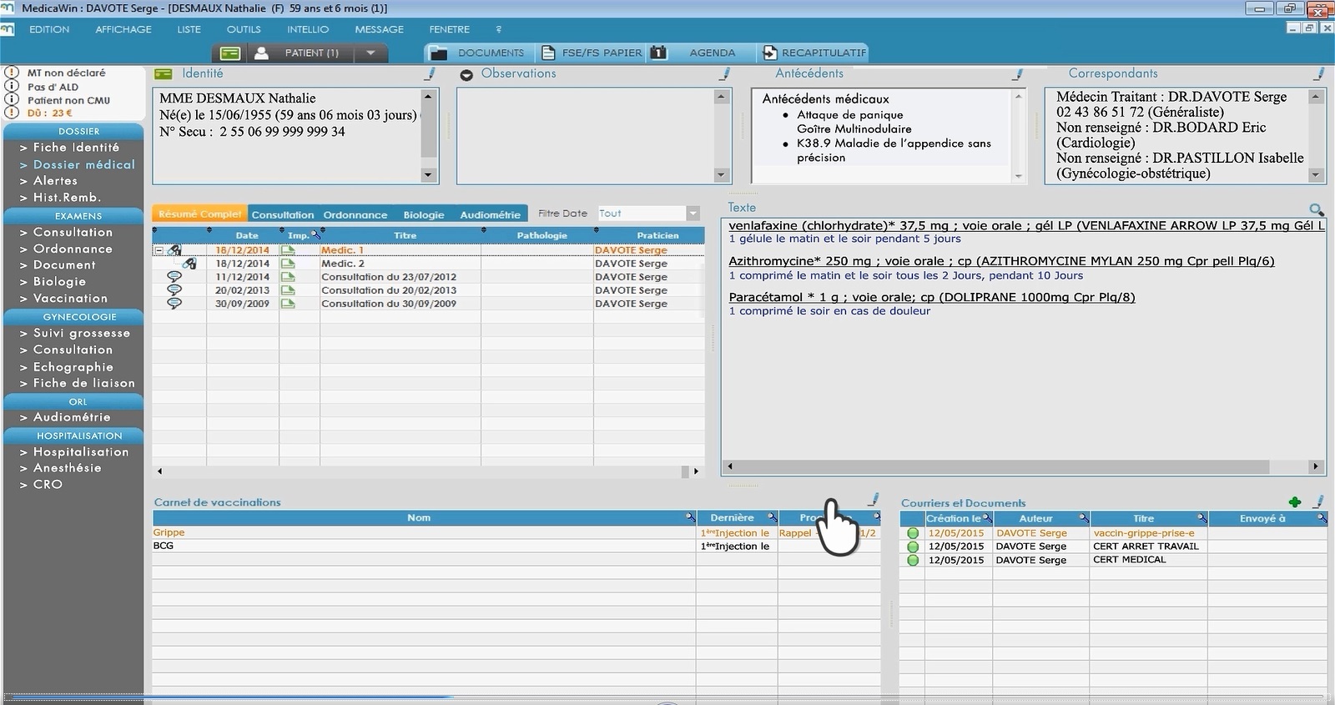Edit Antécédents using the pen icon
1335x705 pixels.
[x=1018, y=73]
